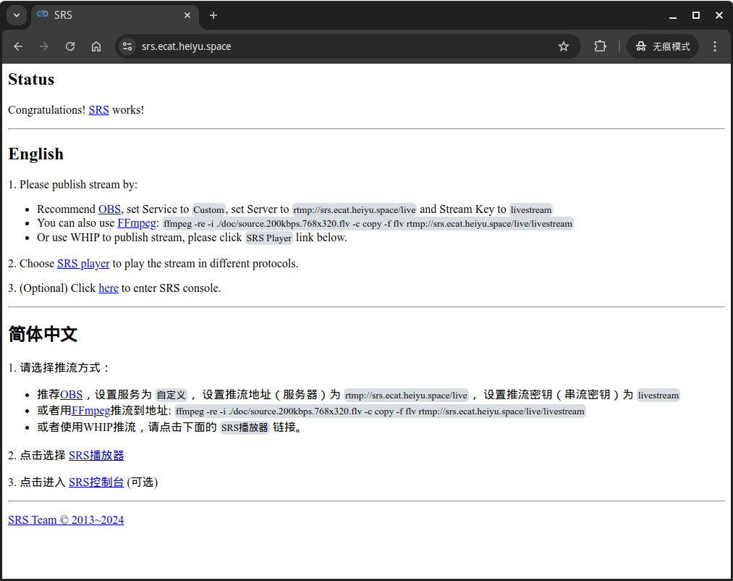The image size is (733, 581).
Task: Open the Chrome three-dot menu
Action: (715, 46)
